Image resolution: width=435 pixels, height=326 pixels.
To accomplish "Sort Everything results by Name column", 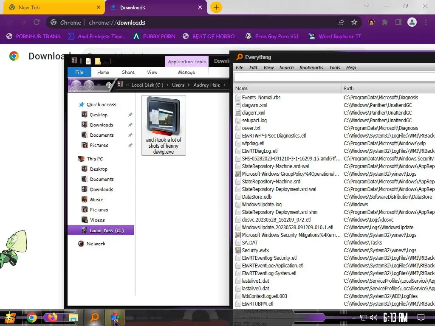I will point(287,88).
